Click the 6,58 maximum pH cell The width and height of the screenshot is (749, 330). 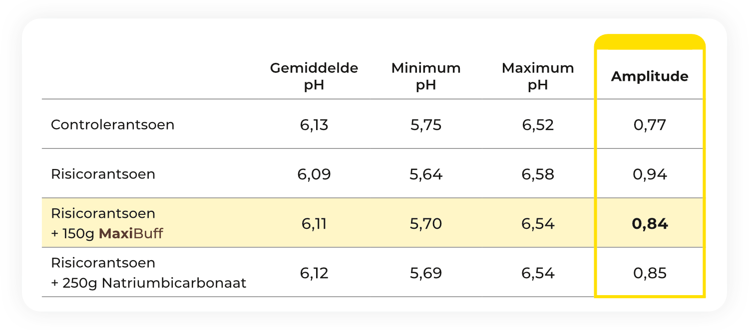[538, 174]
